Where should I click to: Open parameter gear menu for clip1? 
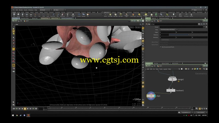click(199, 24)
